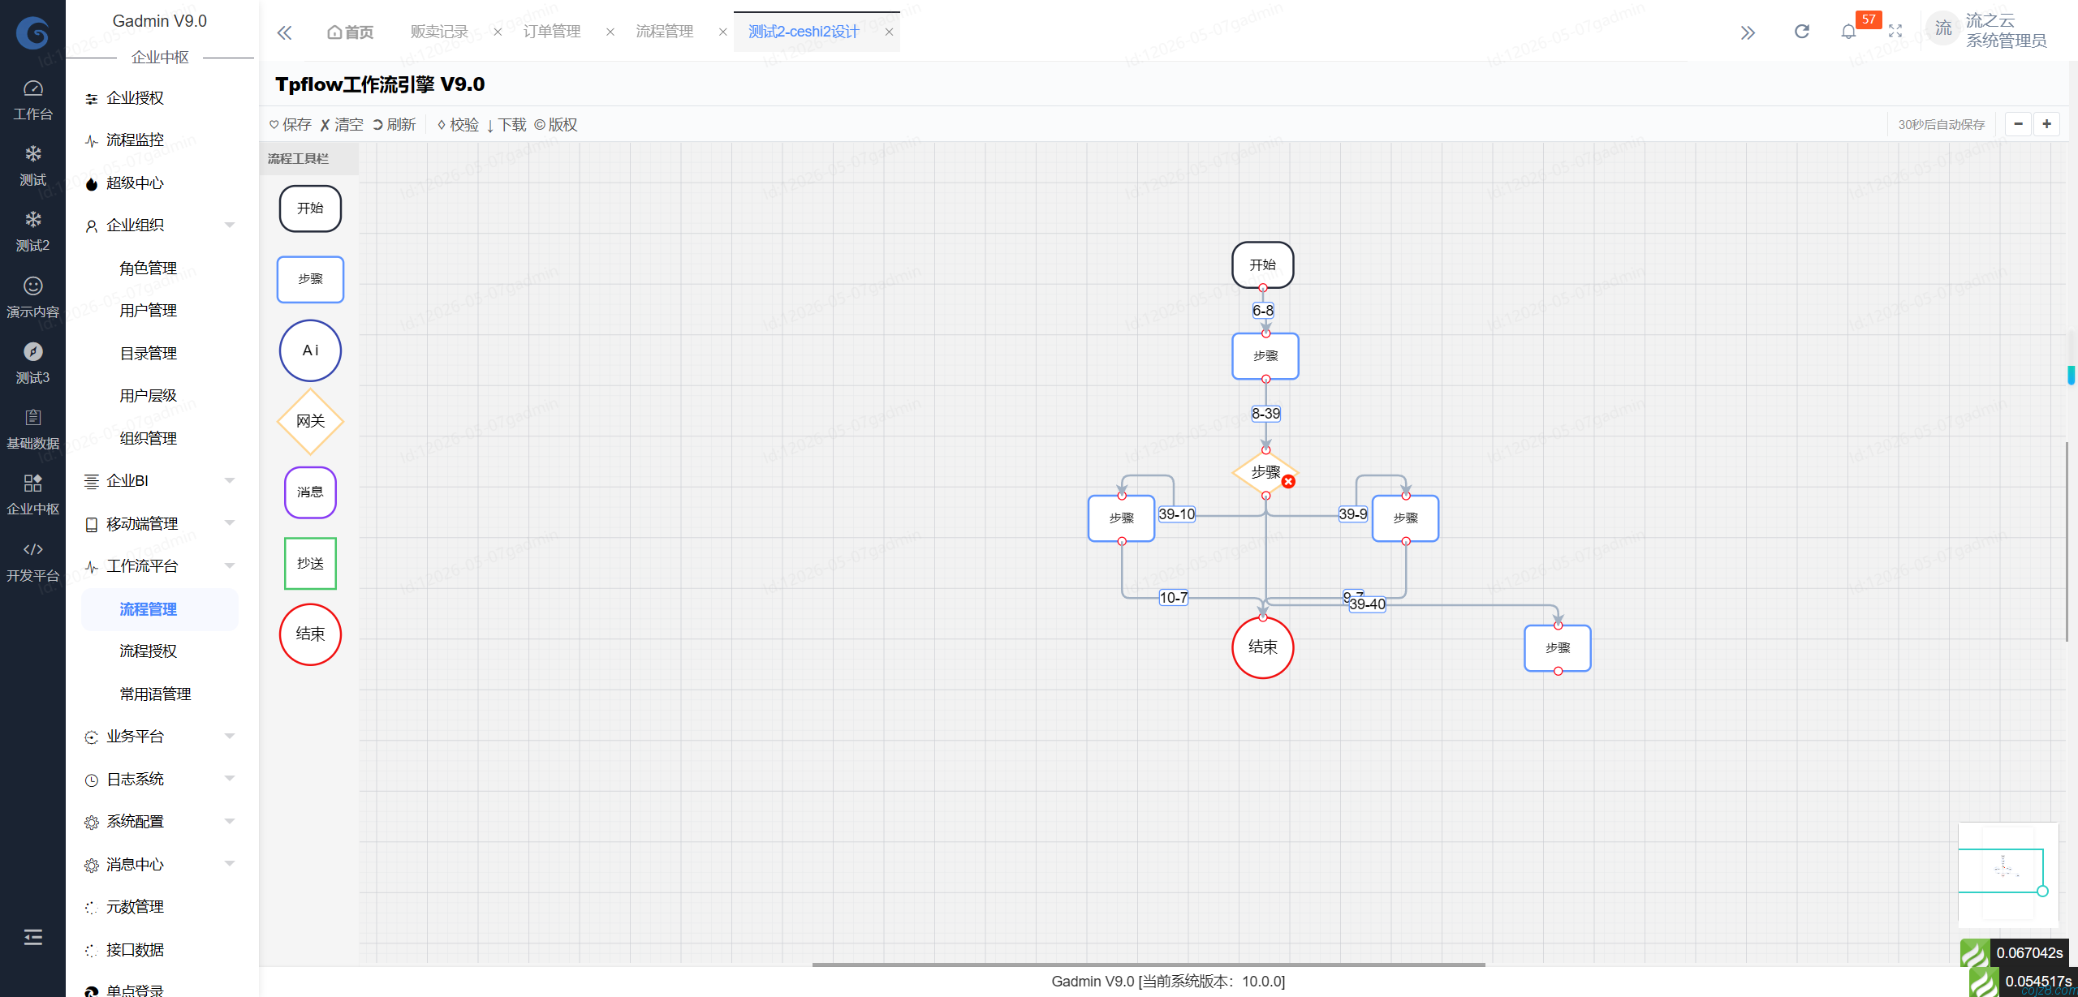Select the 8-39 connection label
The height and width of the screenshot is (997, 2078).
tap(1266, 414)
